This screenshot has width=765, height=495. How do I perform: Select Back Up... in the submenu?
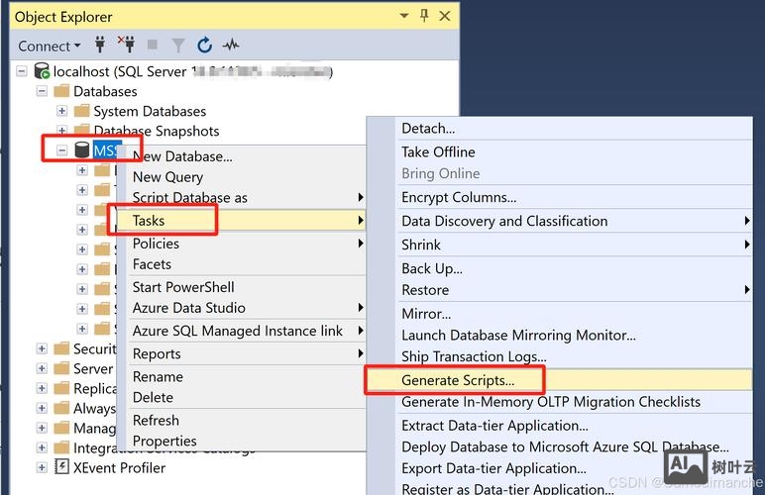[432, 267]
